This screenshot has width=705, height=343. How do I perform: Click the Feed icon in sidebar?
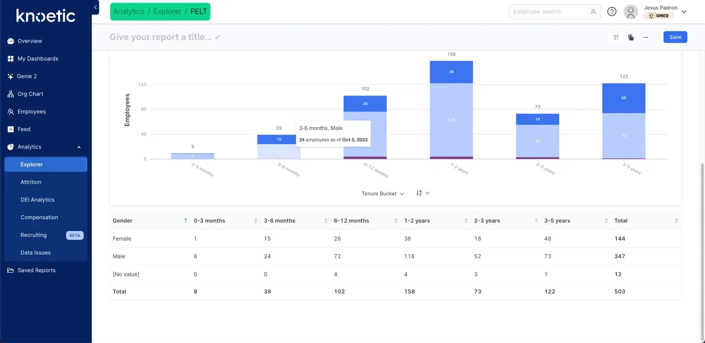coord(11,129)
